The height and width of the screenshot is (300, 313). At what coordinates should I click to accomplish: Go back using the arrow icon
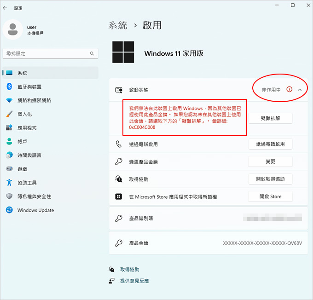click(x=5, y=8)
